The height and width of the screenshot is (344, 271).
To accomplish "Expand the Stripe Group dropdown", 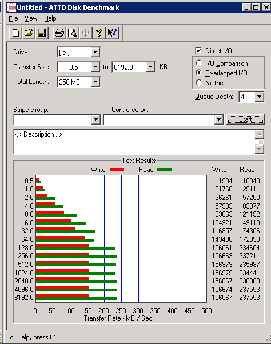I will [95, 119].
